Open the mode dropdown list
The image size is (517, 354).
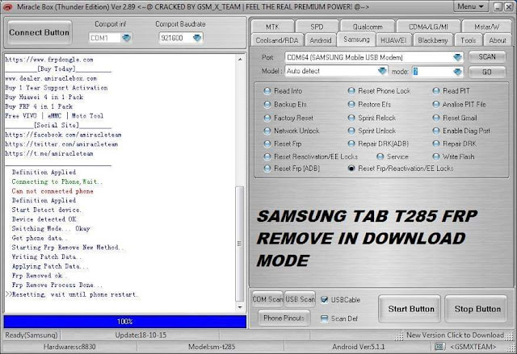click(x=458, y=72)
